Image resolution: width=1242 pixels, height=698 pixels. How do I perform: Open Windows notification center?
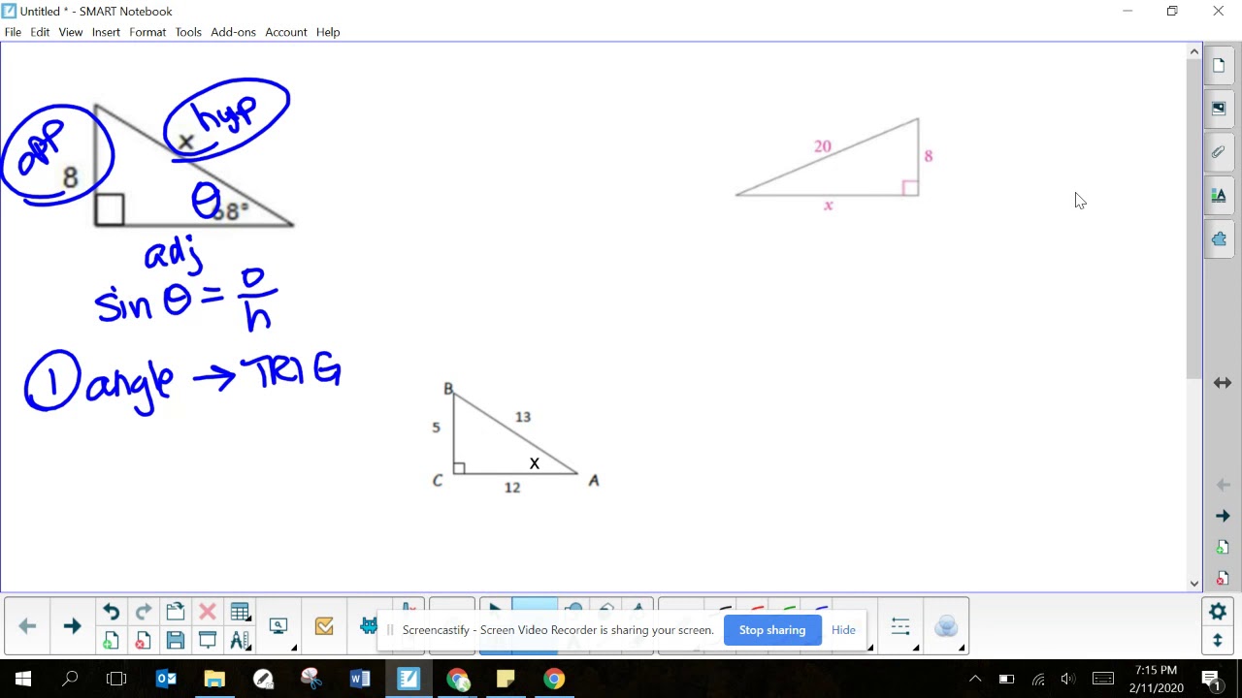pos(1210,679)
